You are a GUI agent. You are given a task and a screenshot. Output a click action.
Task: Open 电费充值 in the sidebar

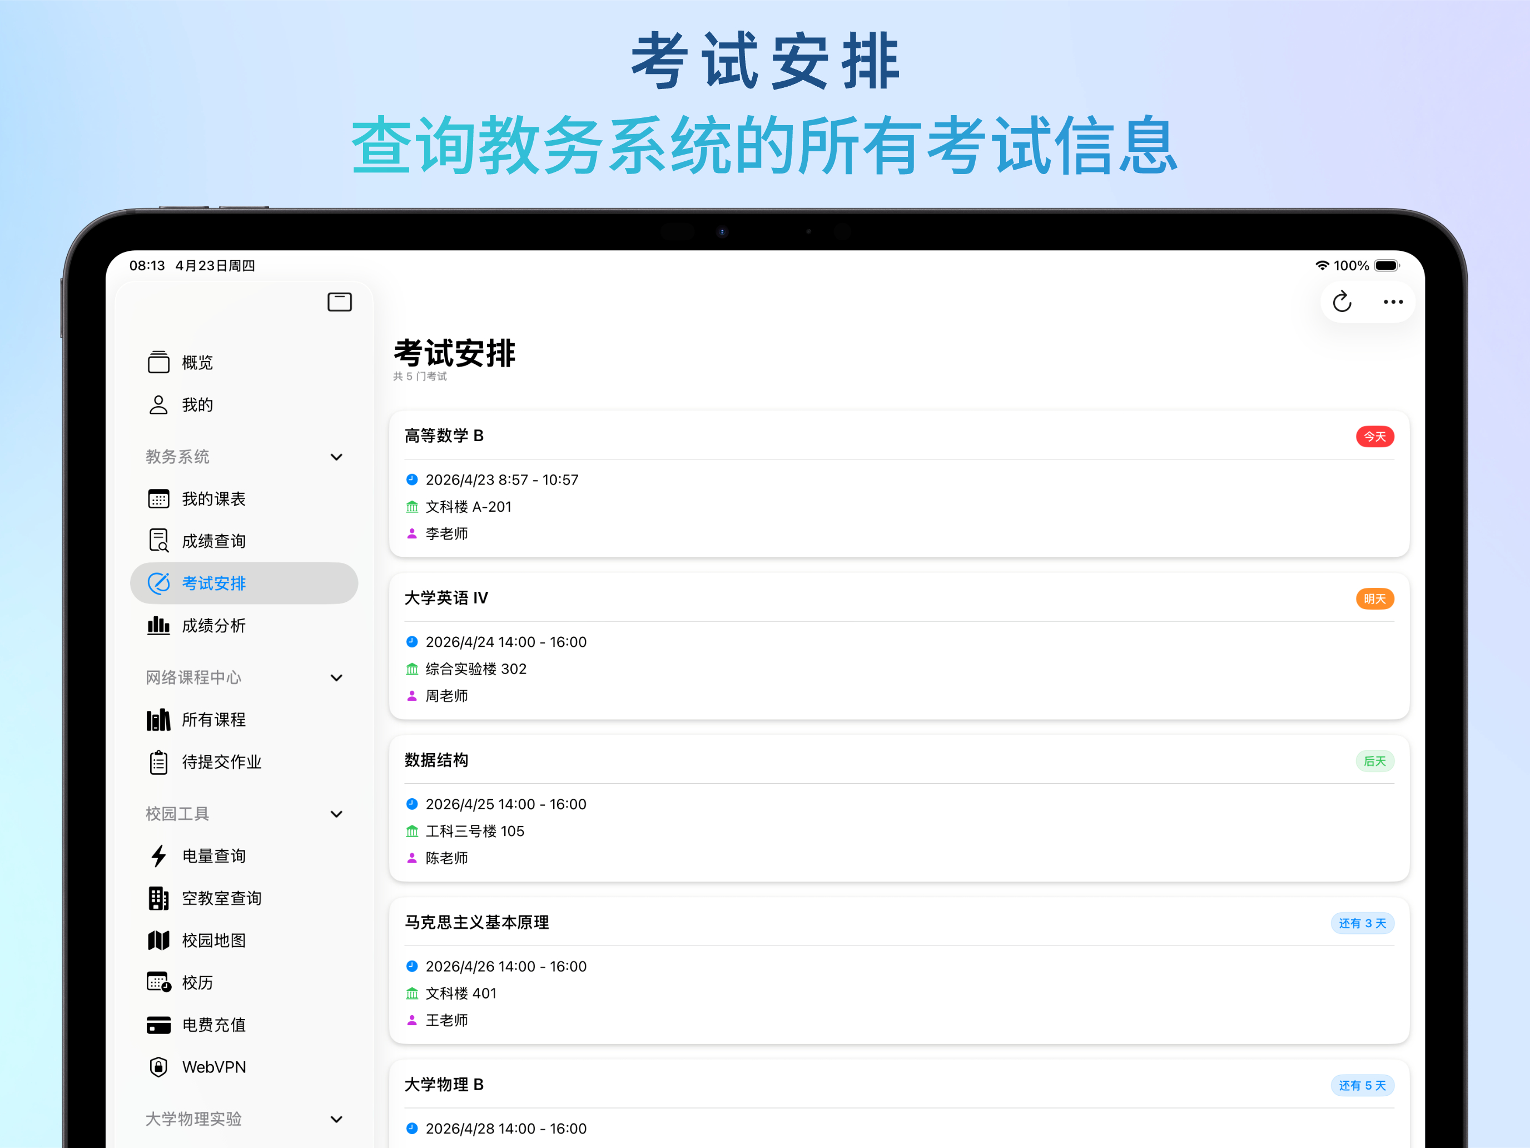point(244,1025)
